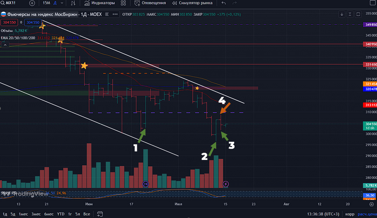This screenshot has height=218, width=377.
Task: Select the 15M timeframe
Action: [x=46, y=3]
